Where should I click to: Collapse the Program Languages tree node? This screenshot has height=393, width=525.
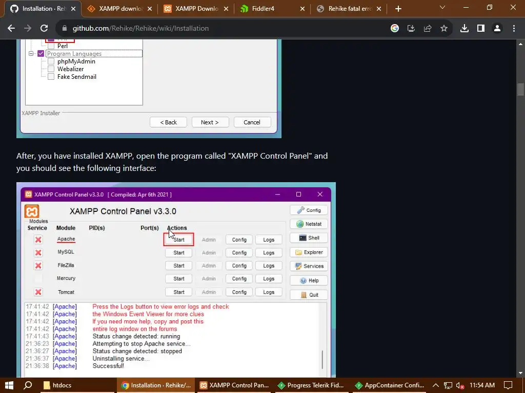click(31, 53)
